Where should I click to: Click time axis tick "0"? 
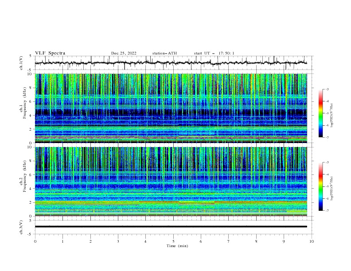coord(35,241)
